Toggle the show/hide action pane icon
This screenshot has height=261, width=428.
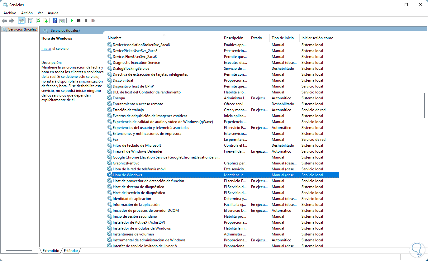tap(62, 21)
